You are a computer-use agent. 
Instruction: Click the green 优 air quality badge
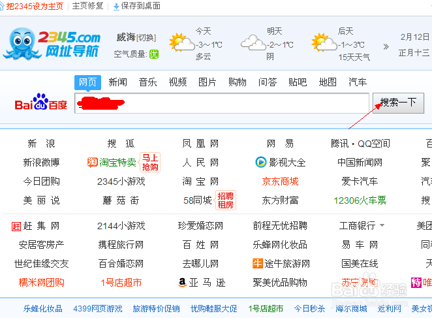click(154, 54)
